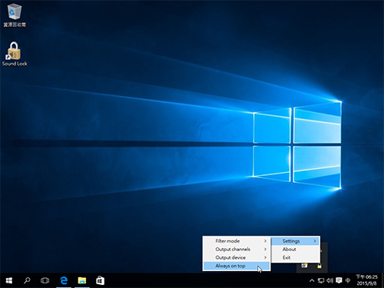Viewport: 384px width, 288px height.
Task: Click the Chinese input method indicator
Action: 348,280
